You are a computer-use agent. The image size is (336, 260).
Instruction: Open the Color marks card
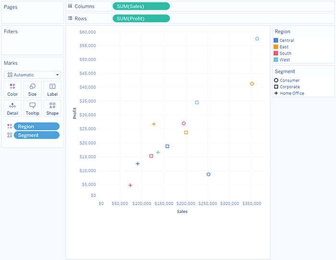pos(12,89)
